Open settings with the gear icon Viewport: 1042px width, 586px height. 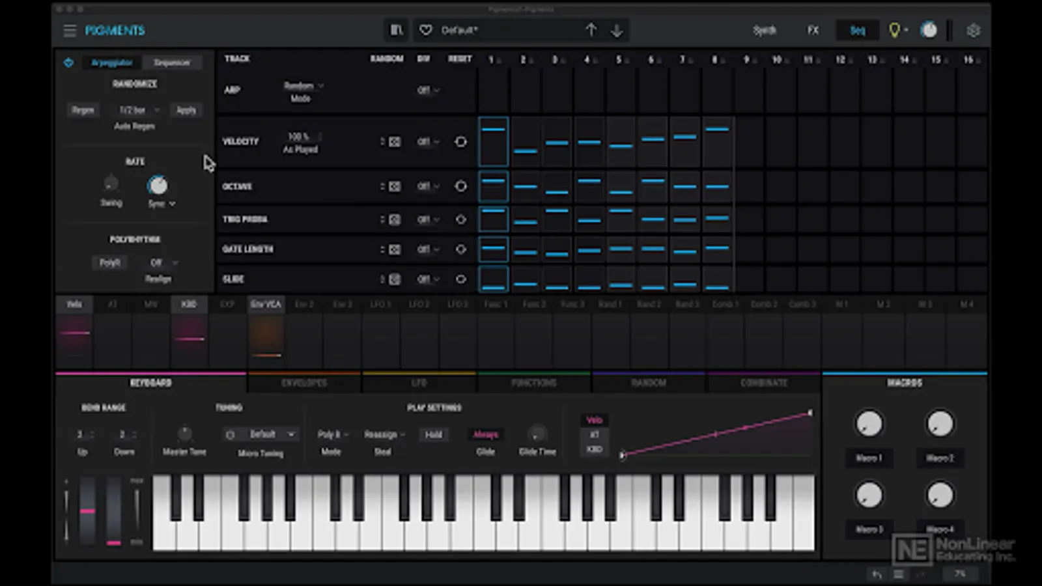pos(973,31)
